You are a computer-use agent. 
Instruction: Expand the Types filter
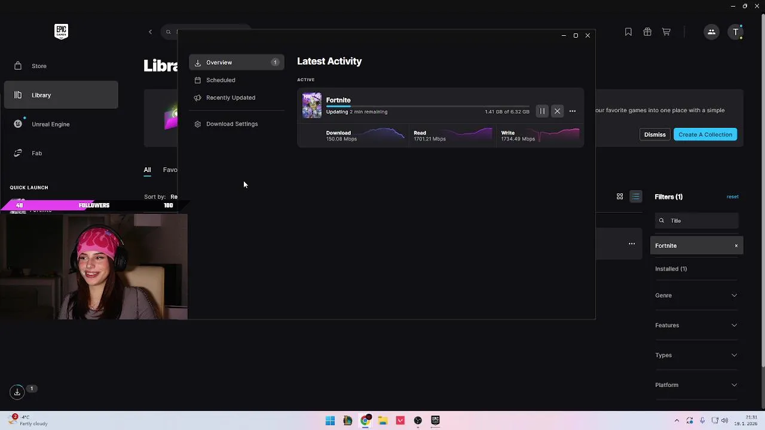pyautogui.click(x=696, y=355)
